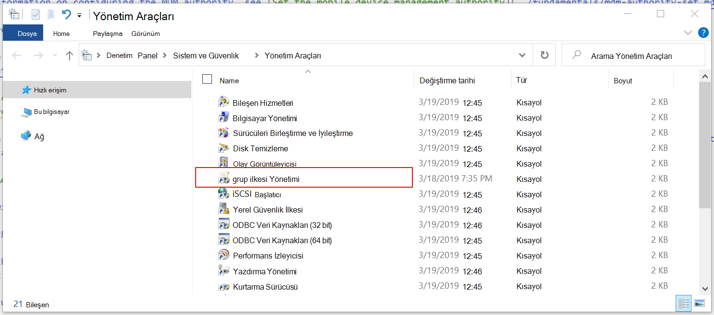Select Sürücüleri Birleştirme ve İyileştirme icon
Screen dimensions: 714x315
click(x=223, y=133)
